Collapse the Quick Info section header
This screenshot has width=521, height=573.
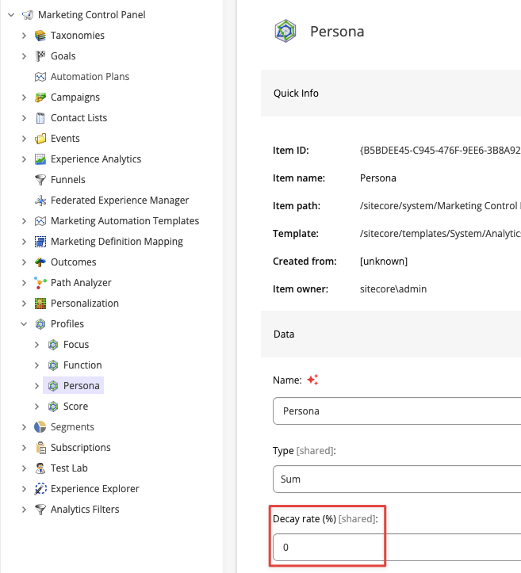coord(391,94)
